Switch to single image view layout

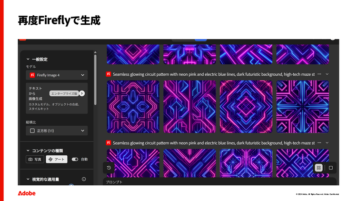(x=331, y=168)
